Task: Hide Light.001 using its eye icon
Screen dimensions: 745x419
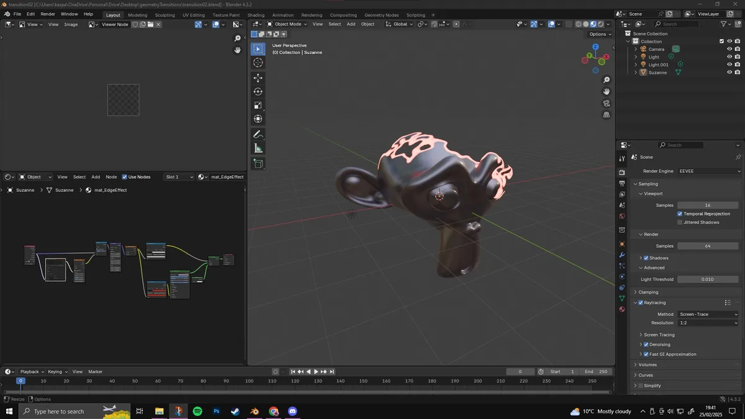Action: pos(729,65)
